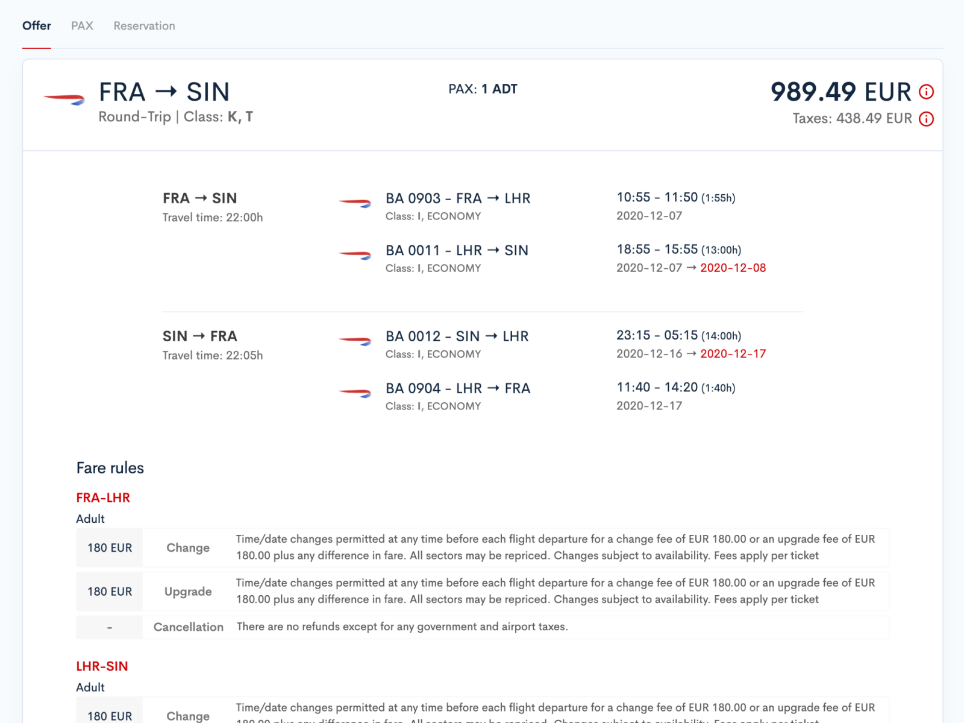This screenshot has width=964, height=723.
Task: Select flight text BA 0903 - FRA → LHR
Action: coord(458,198)
